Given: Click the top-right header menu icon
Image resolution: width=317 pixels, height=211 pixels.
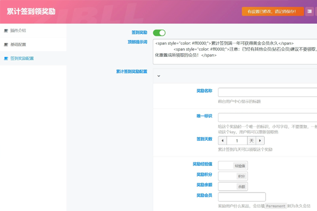Looking at the screenshot, I should pos(310,11).
